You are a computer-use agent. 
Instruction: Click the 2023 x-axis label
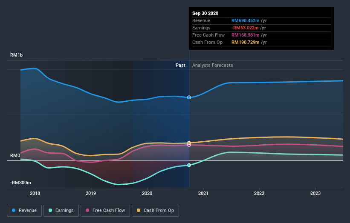(x=315, y=193)
